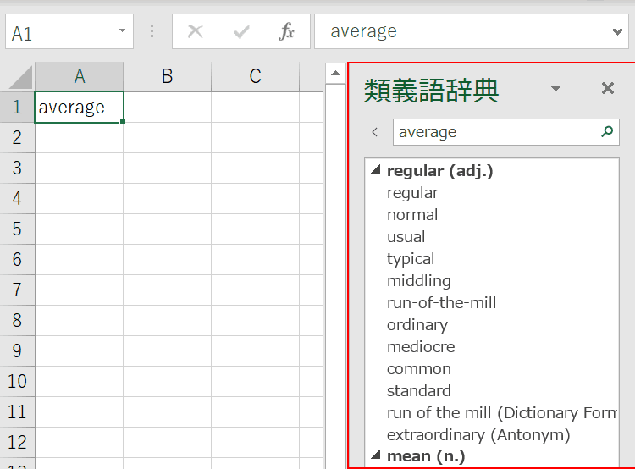This screenshot has height=469, width=635.
Task: Click synonym 'typical'
Action: 411,259
